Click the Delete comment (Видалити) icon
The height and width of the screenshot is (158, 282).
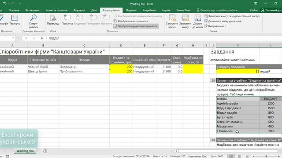click(80, 20)
